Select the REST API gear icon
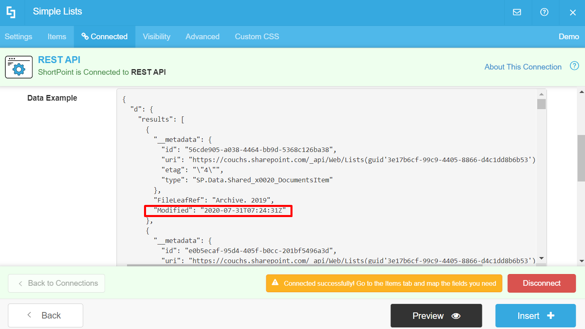 click(19, 67)
